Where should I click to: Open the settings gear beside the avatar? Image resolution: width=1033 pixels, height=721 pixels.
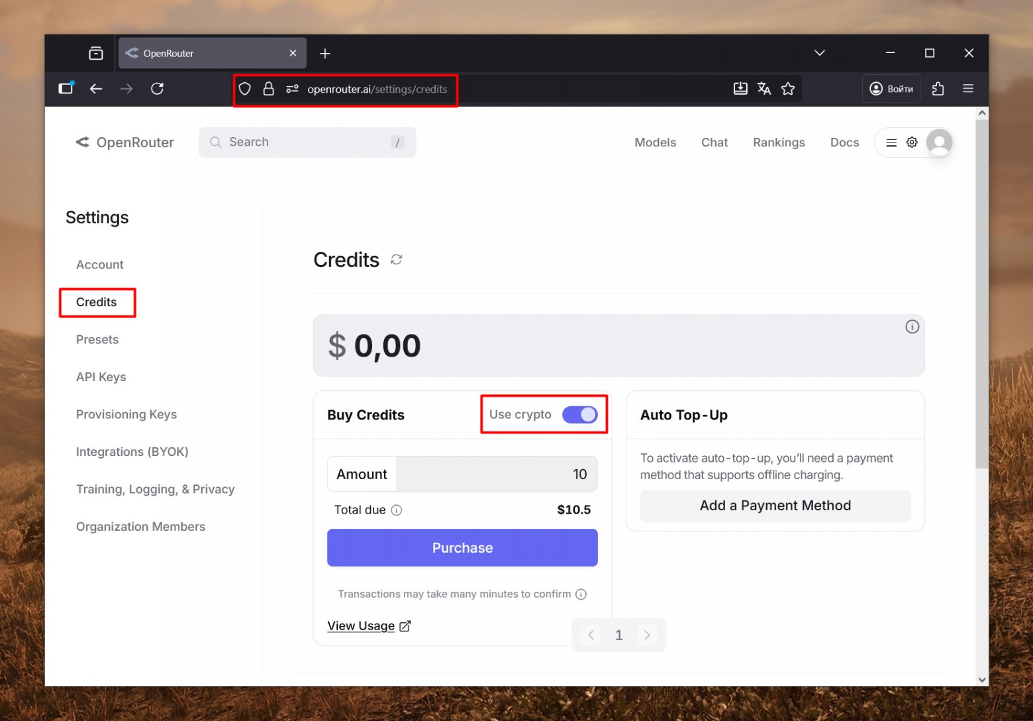coord(912,142)
